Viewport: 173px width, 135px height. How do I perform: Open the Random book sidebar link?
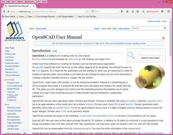coord(11,72)
